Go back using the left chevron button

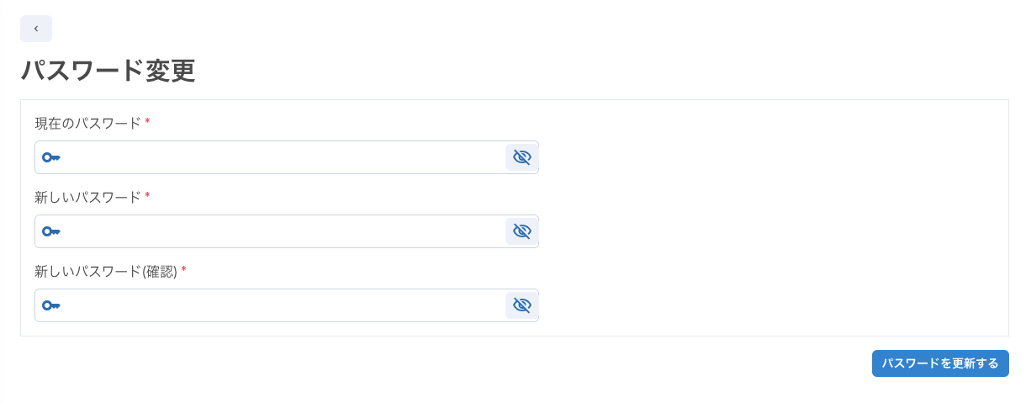coord(36,29)
